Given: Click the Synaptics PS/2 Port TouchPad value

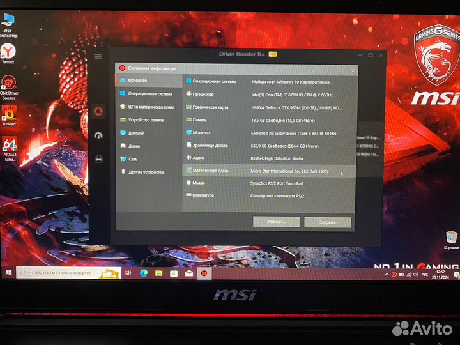Looking at the screenshot, I should pyautogui.click(x=277, y=183).
